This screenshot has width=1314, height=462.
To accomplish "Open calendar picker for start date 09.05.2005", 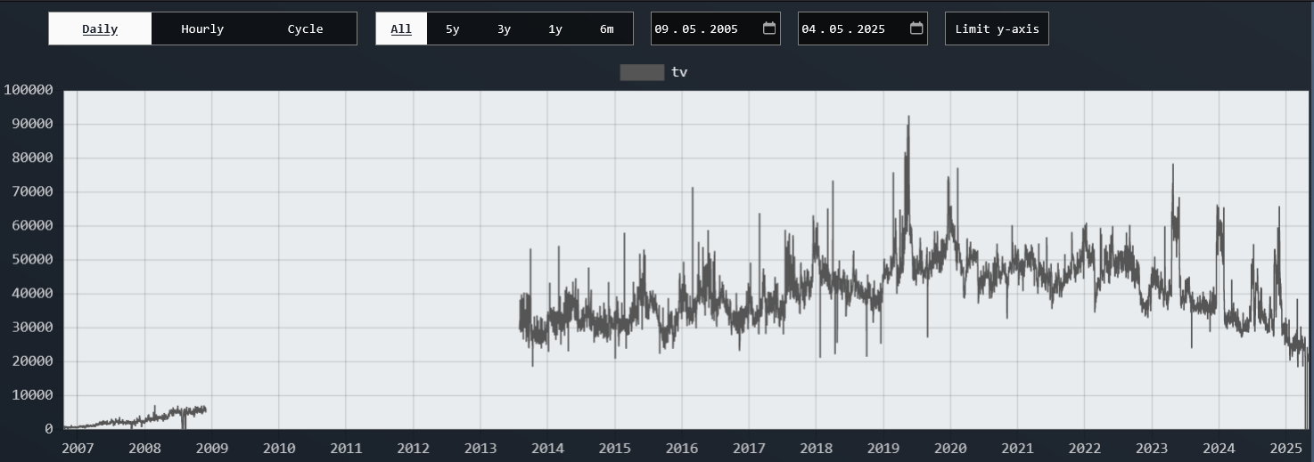I will [769, 28].
